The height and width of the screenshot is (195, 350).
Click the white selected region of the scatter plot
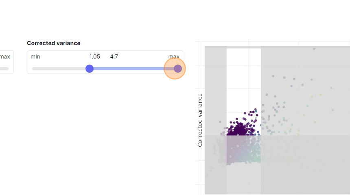(243, 81)
